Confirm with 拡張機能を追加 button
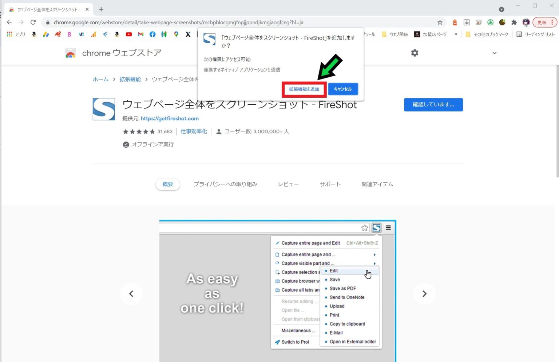The image size is (559, 362). click(x=304, y=89)
